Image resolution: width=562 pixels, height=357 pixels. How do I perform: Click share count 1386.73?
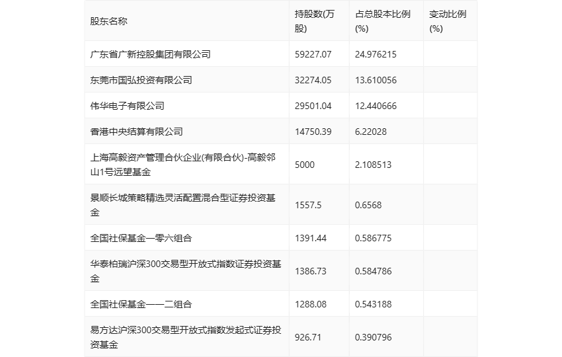click(x=310, y=271)
